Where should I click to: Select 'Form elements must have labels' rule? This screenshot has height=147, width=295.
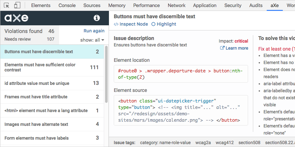coord(52,138)
